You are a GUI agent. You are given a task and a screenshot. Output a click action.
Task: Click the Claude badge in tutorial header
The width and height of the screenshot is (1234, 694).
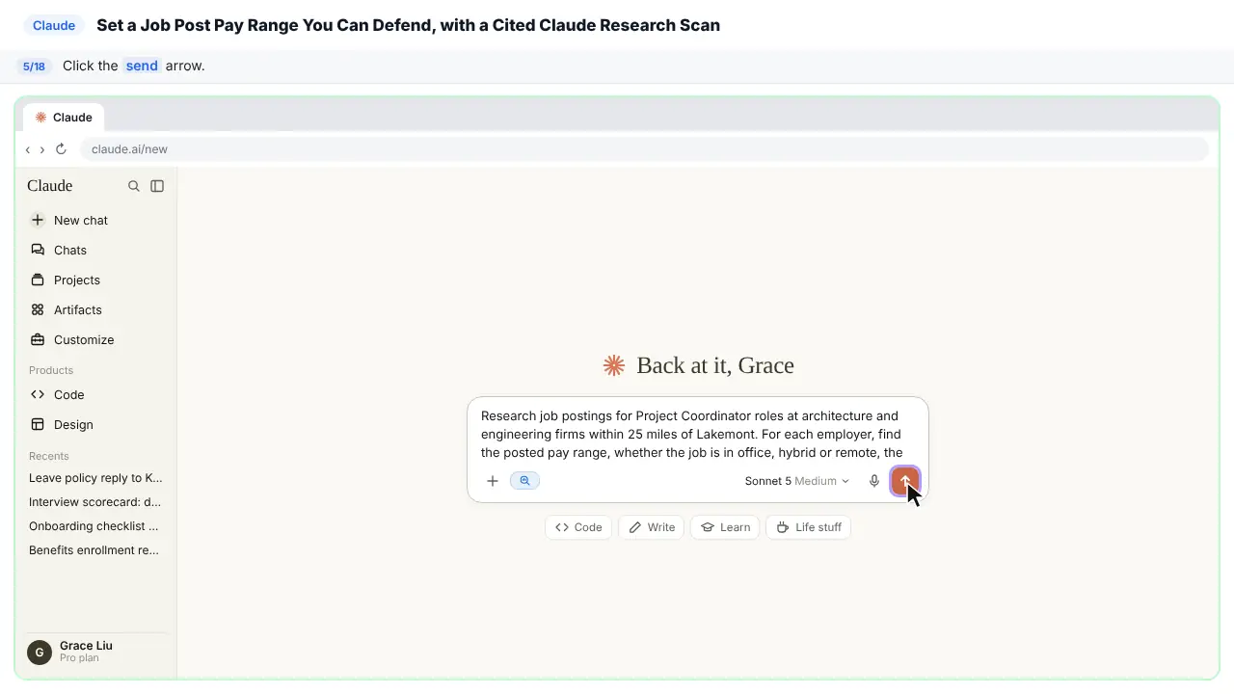click(54, 25)
